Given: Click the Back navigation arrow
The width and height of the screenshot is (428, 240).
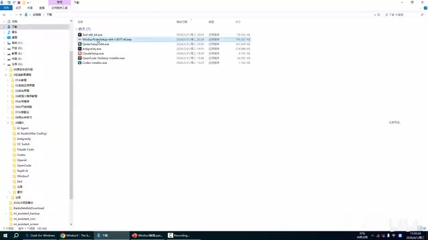Looking at the screenshot, I should [x=4, y=15].
